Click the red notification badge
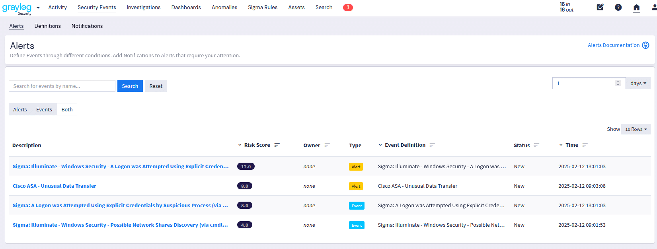 [x=348, y=7]
